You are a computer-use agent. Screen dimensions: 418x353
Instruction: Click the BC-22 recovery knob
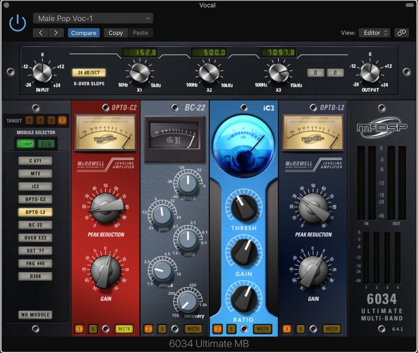pos(188,301)
